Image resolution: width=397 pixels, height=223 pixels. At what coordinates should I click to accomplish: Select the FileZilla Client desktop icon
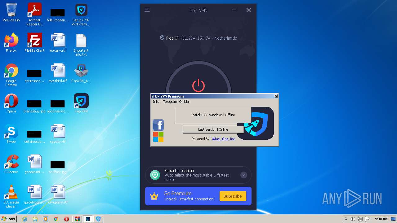[34, 43]
